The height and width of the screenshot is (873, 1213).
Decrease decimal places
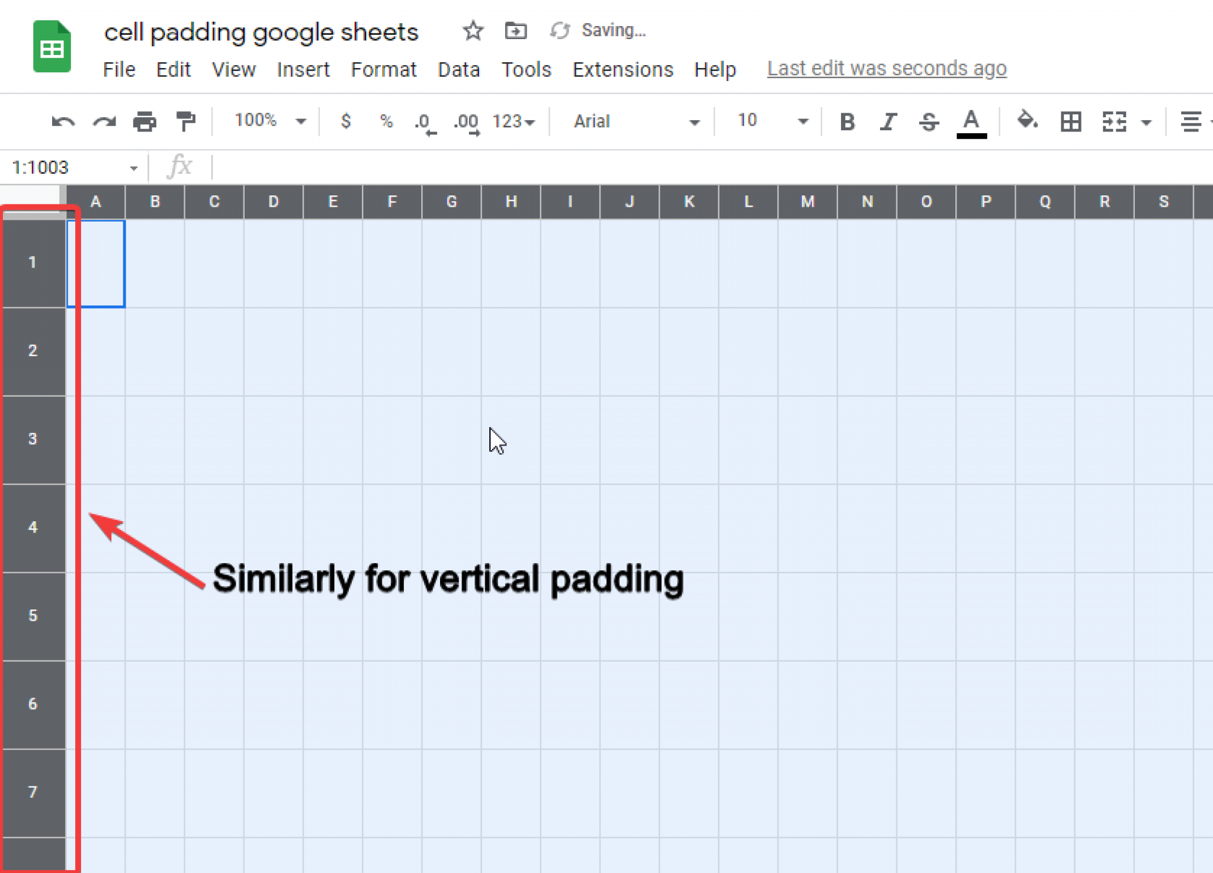click(425, 123)
